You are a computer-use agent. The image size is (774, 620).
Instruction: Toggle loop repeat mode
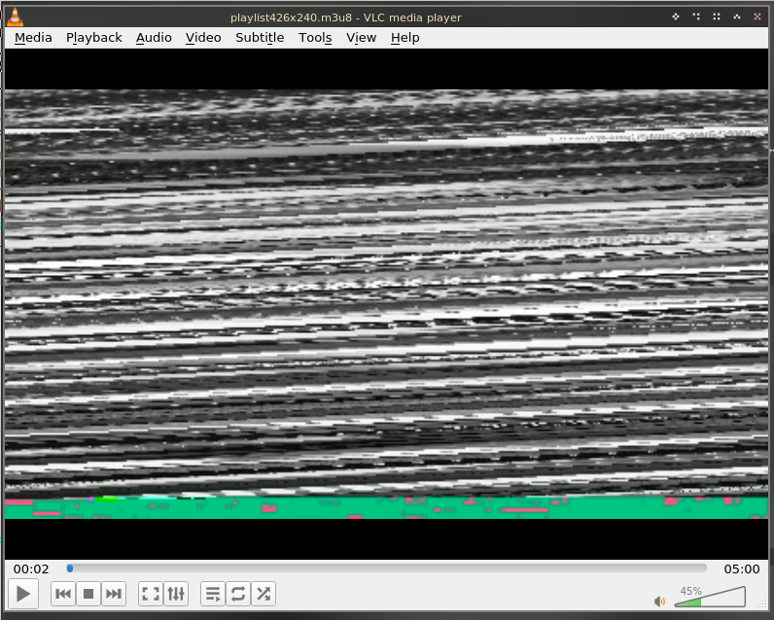(238, 594)
